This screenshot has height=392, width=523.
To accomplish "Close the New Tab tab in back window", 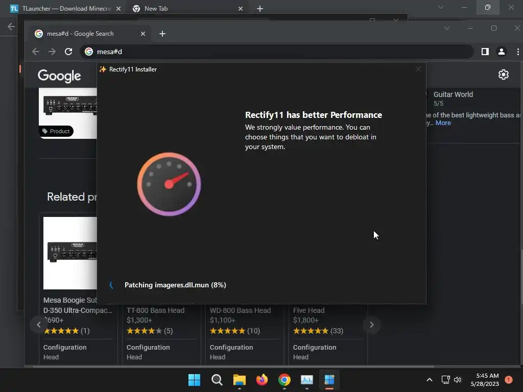I will point(241,9).
